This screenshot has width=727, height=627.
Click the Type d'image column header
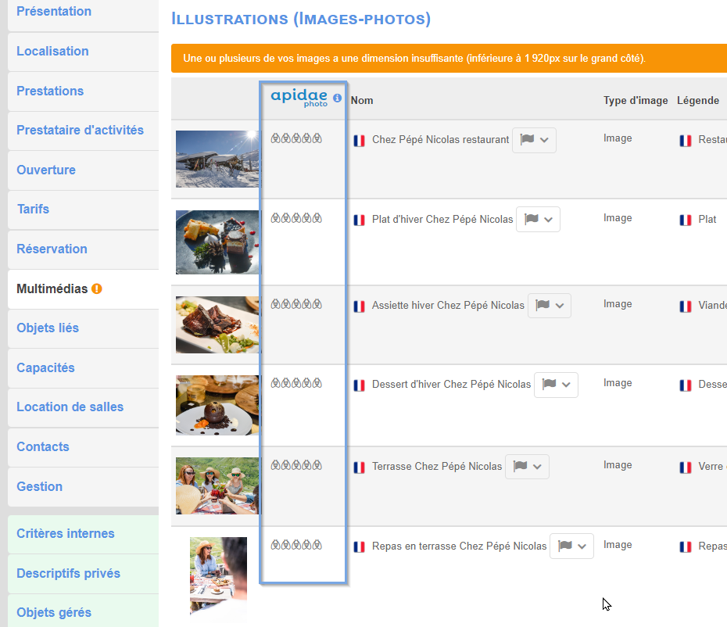pyautogui.click(x=636, y=101)
